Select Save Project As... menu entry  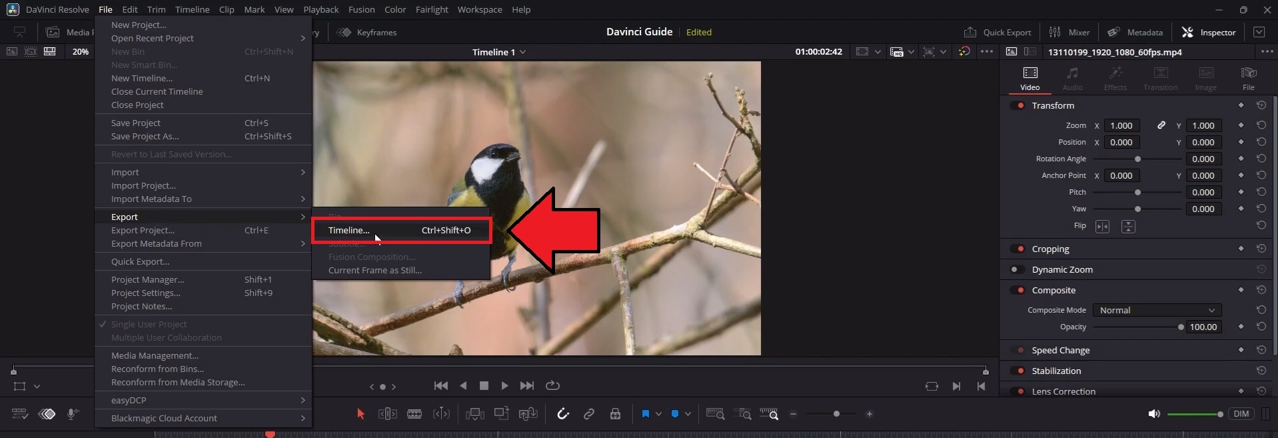pyautogui.click(x=145, y=136)
